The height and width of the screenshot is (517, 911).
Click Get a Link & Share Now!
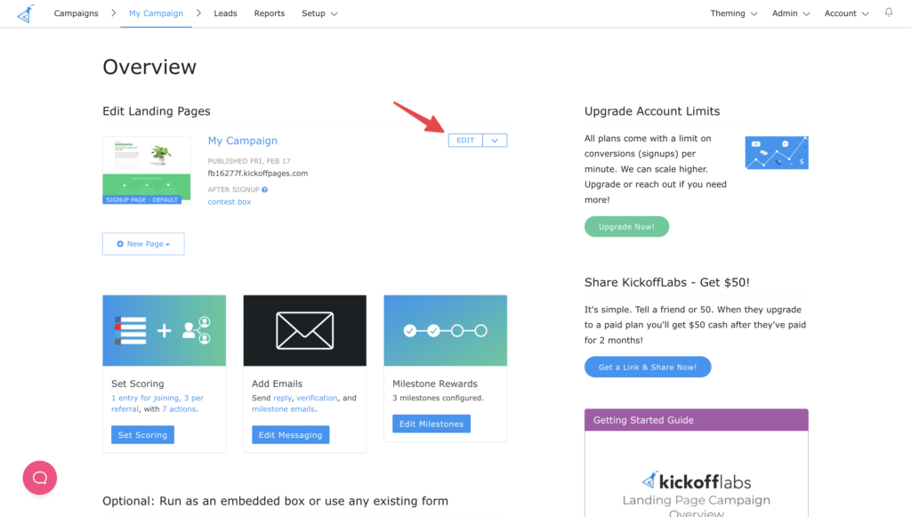pos(648,368)
